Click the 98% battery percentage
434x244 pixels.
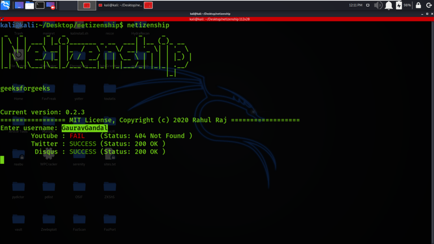[407, 5]
